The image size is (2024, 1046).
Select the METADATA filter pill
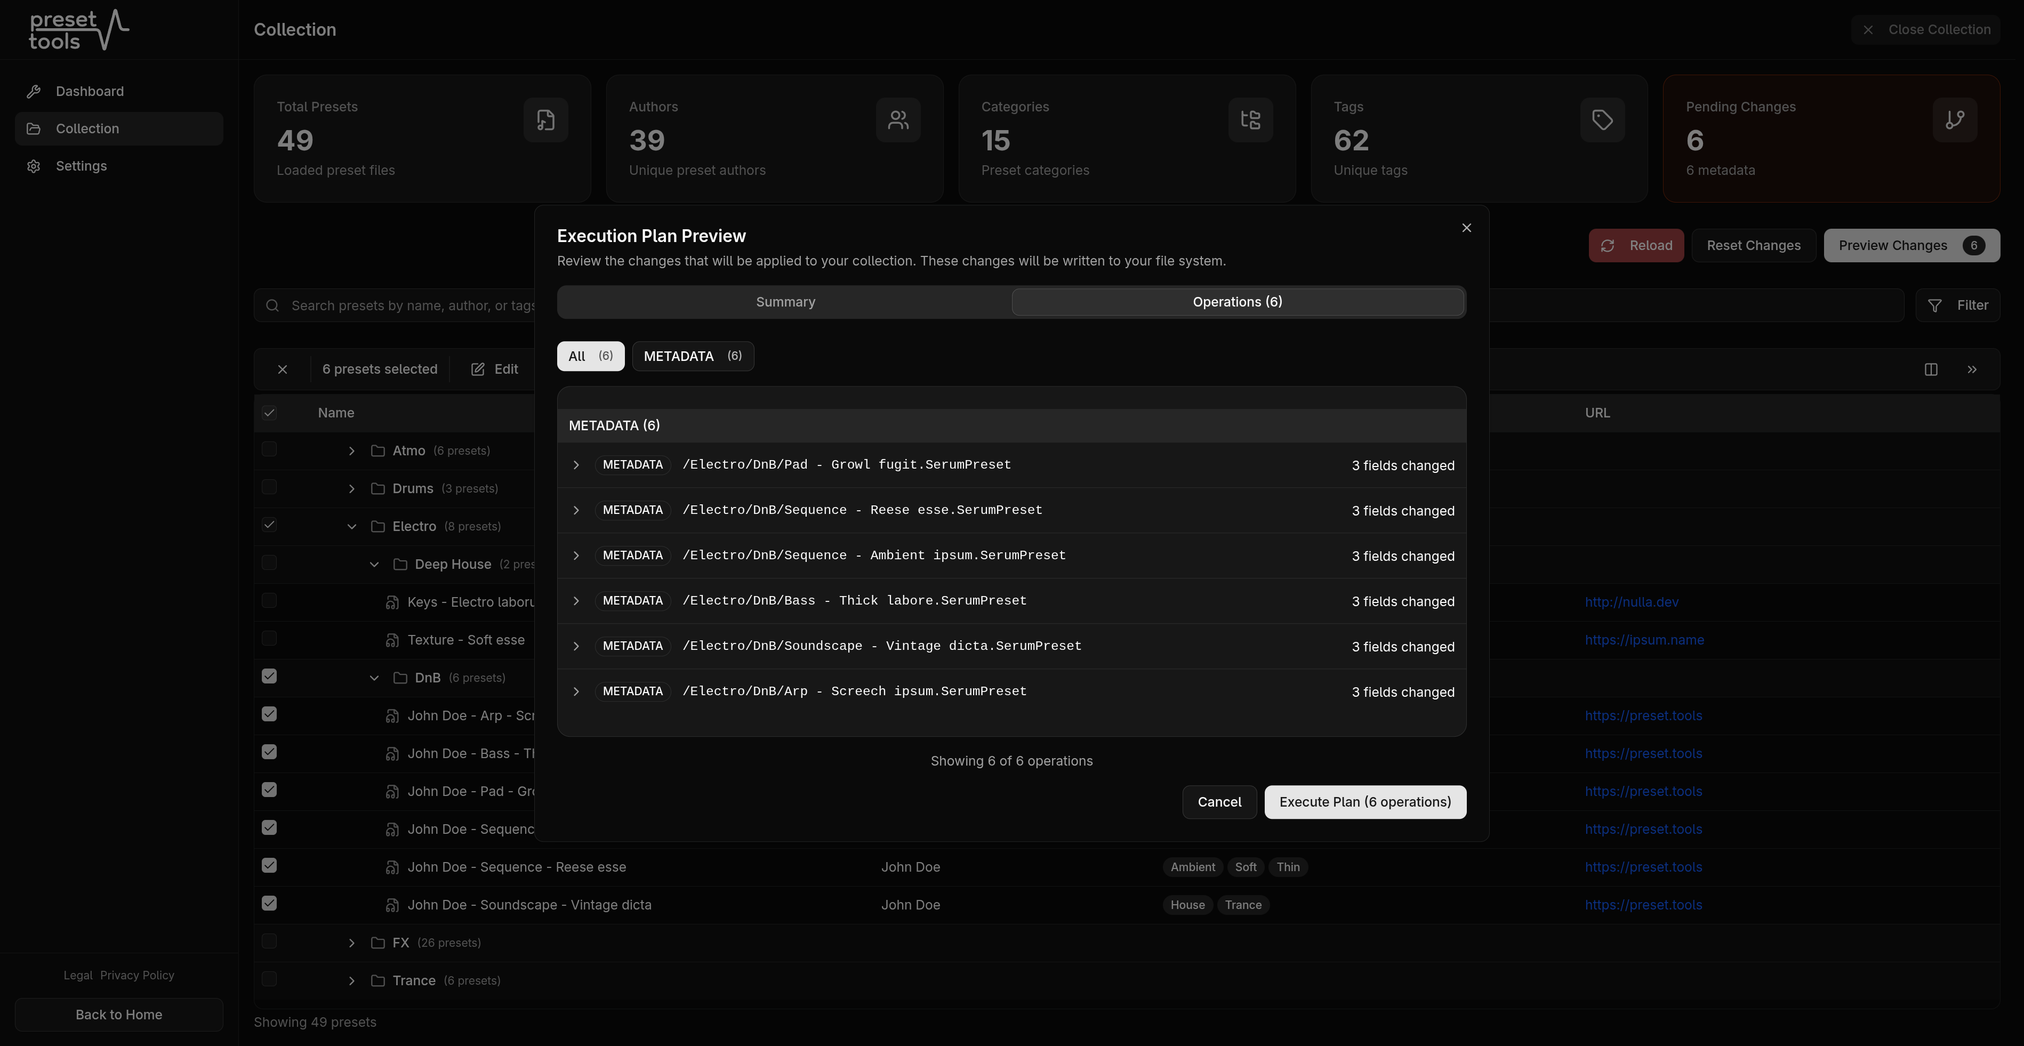[x=692, y=356]
